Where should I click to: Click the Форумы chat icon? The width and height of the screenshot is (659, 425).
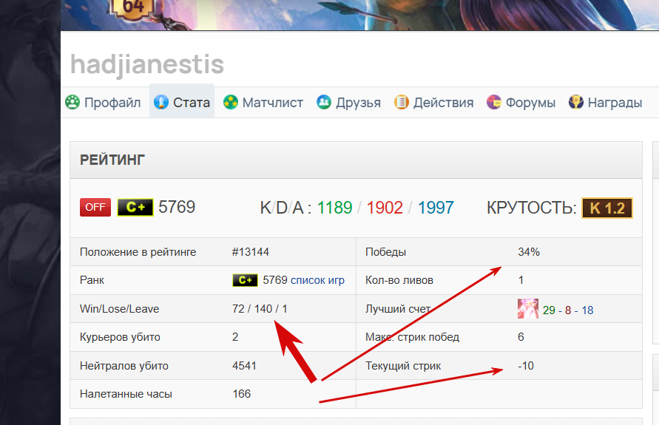pyautogui.click(x=494, y=102)
